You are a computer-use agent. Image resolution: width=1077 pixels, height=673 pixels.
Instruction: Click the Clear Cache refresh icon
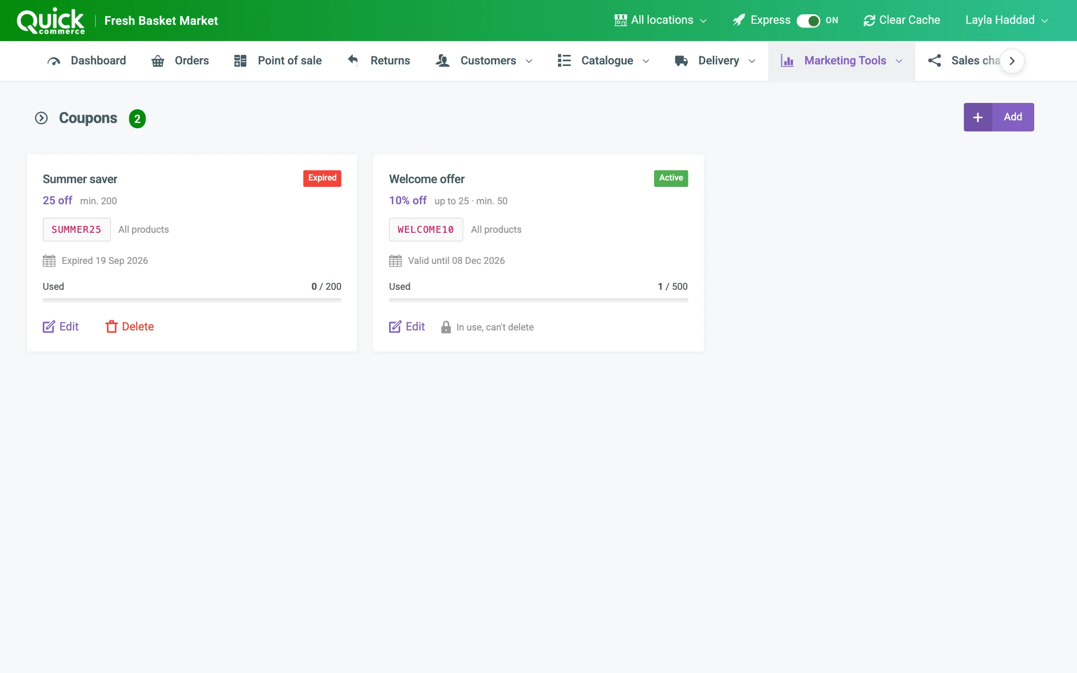coord(869,21)
